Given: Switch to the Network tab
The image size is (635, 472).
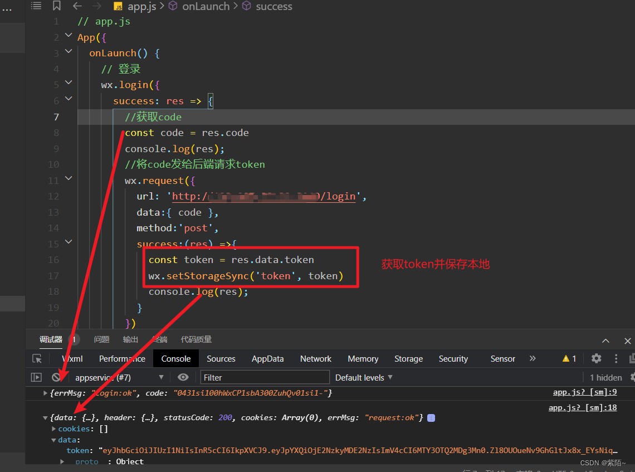Looking at the screenshot, I should click(315, 358).
